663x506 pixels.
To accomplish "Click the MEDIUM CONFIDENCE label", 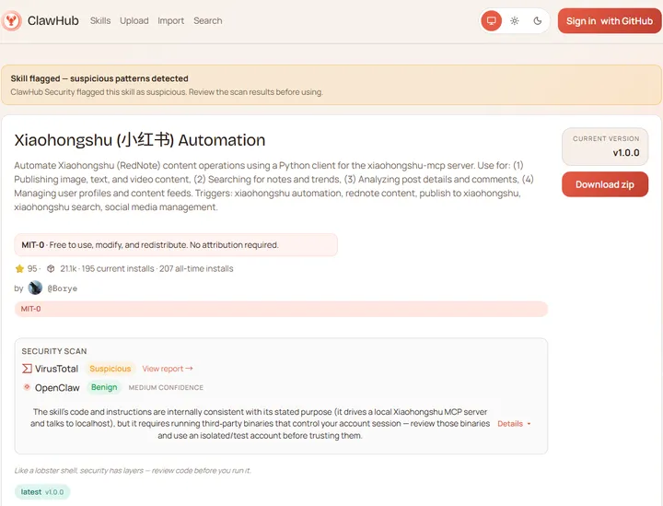I will point(166,387).
